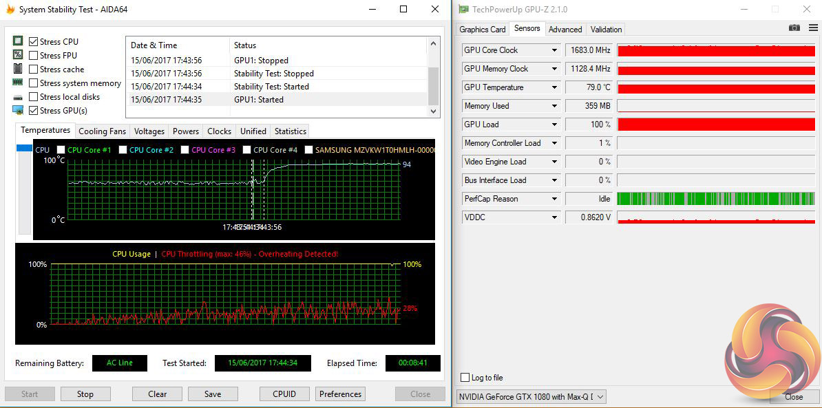Open the GPU-Z hamburger menu icon
Viewport: 822px width, 408px height.
click(x=812, y=28)
